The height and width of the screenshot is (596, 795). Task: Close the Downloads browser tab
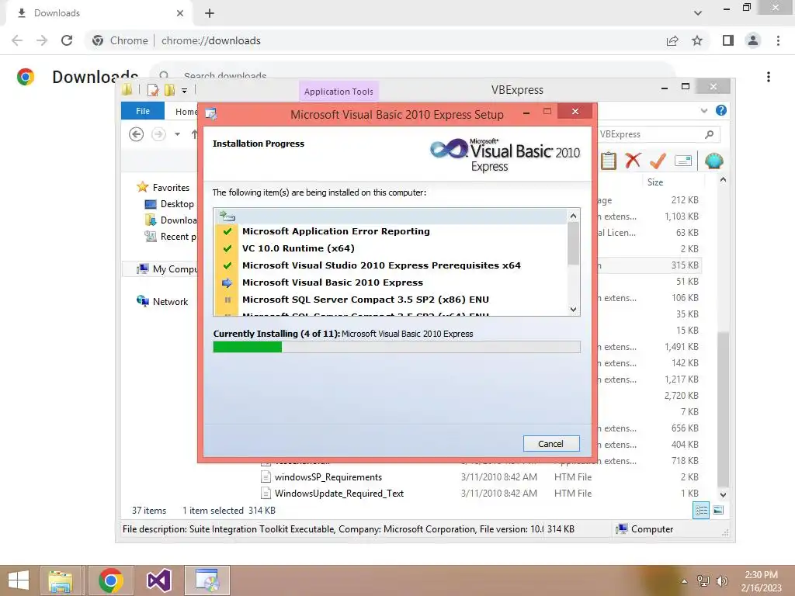(x=179, y=13)
